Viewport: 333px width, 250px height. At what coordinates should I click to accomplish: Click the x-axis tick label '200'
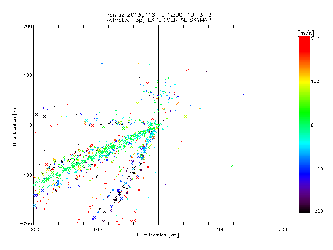click(283, 230)
